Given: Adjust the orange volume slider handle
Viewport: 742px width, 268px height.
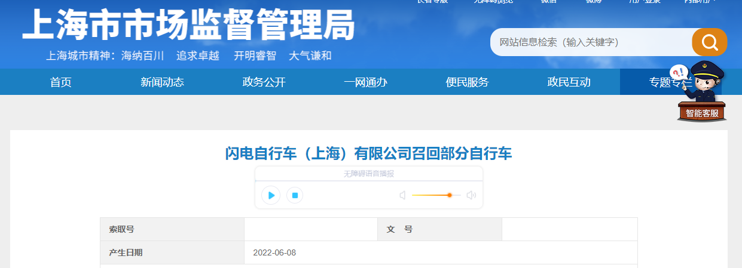Looking at the screenshot, I should coord(450,195).
